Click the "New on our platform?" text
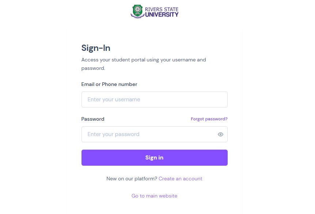The height and width of the screenshot is (214, 315). [x=132, y=179]
